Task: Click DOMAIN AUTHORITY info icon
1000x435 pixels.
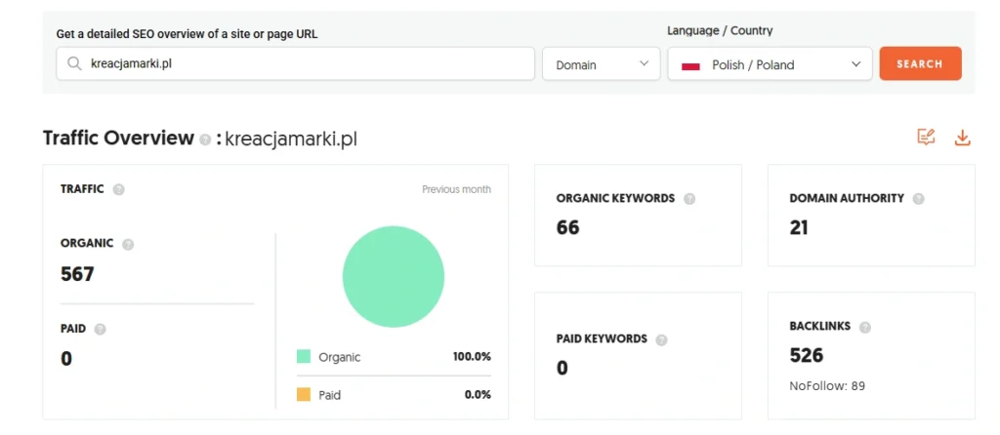Action: click(x=918, y=199)
